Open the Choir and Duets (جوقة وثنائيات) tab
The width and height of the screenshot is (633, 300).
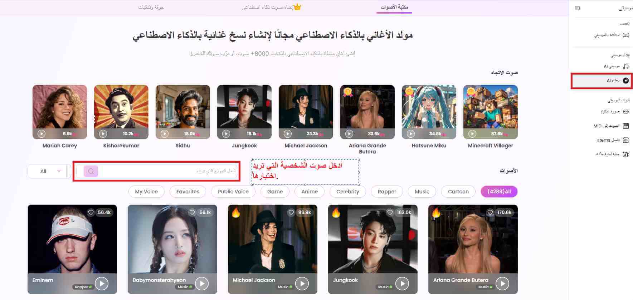151,7
